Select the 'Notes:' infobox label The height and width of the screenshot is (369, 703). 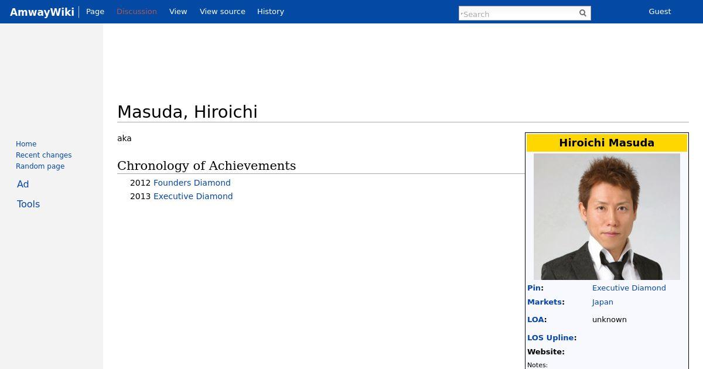point(537,365)
